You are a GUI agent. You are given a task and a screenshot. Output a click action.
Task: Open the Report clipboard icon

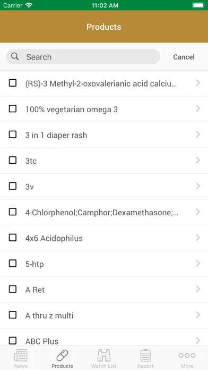145,355
